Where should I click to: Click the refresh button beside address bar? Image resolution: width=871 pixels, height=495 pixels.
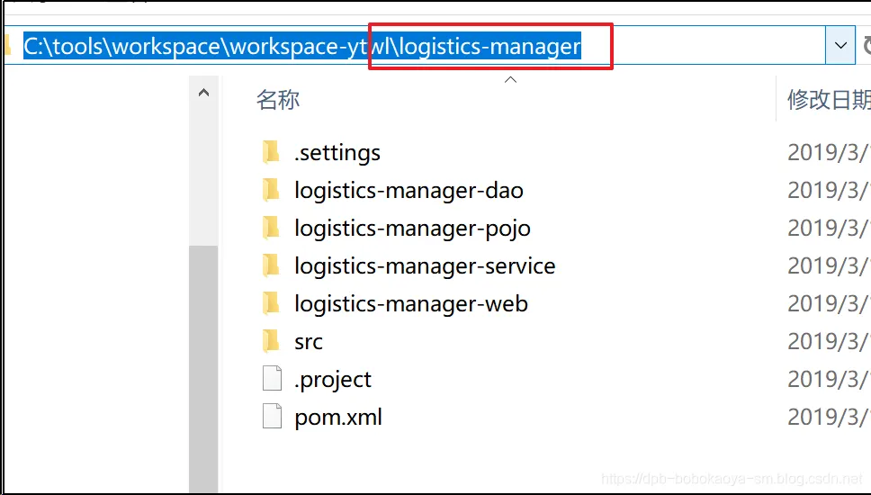click(866, 45)
